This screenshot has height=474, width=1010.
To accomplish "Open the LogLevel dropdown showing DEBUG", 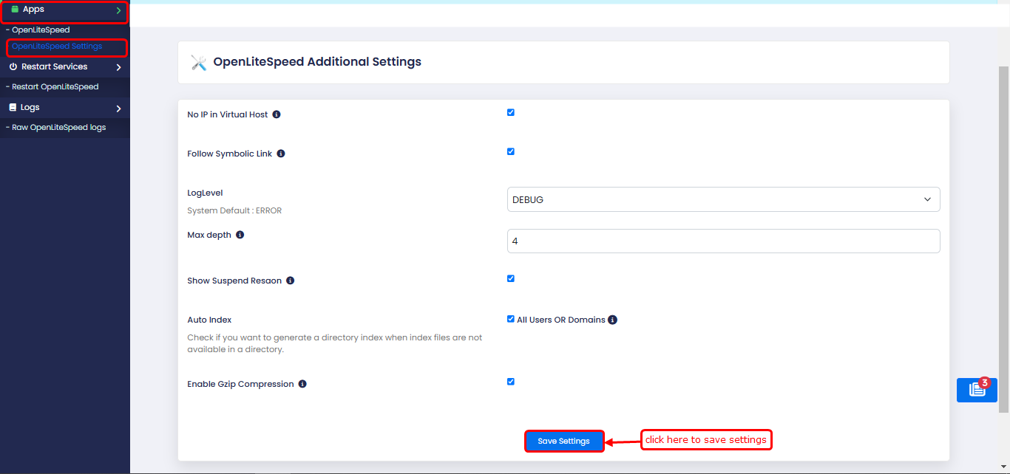I will [x=723, y=199].
